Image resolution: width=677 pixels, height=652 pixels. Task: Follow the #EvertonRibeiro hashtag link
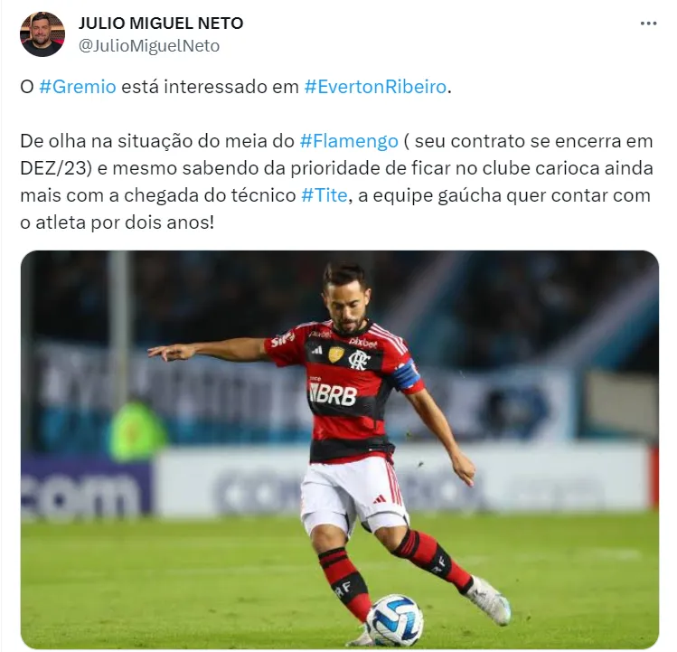(x=375, y=87)
